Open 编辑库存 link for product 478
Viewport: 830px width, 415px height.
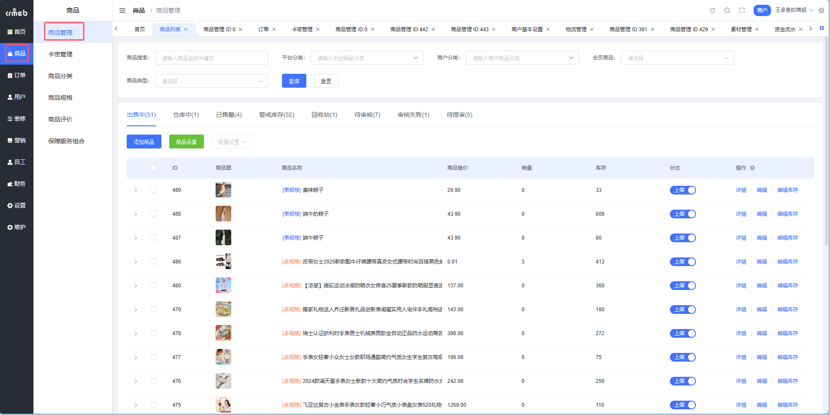point(787,333)
